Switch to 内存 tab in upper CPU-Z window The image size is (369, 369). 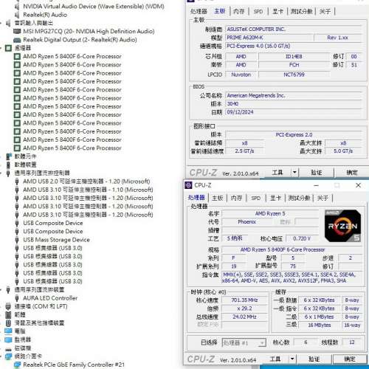(239, 11)
